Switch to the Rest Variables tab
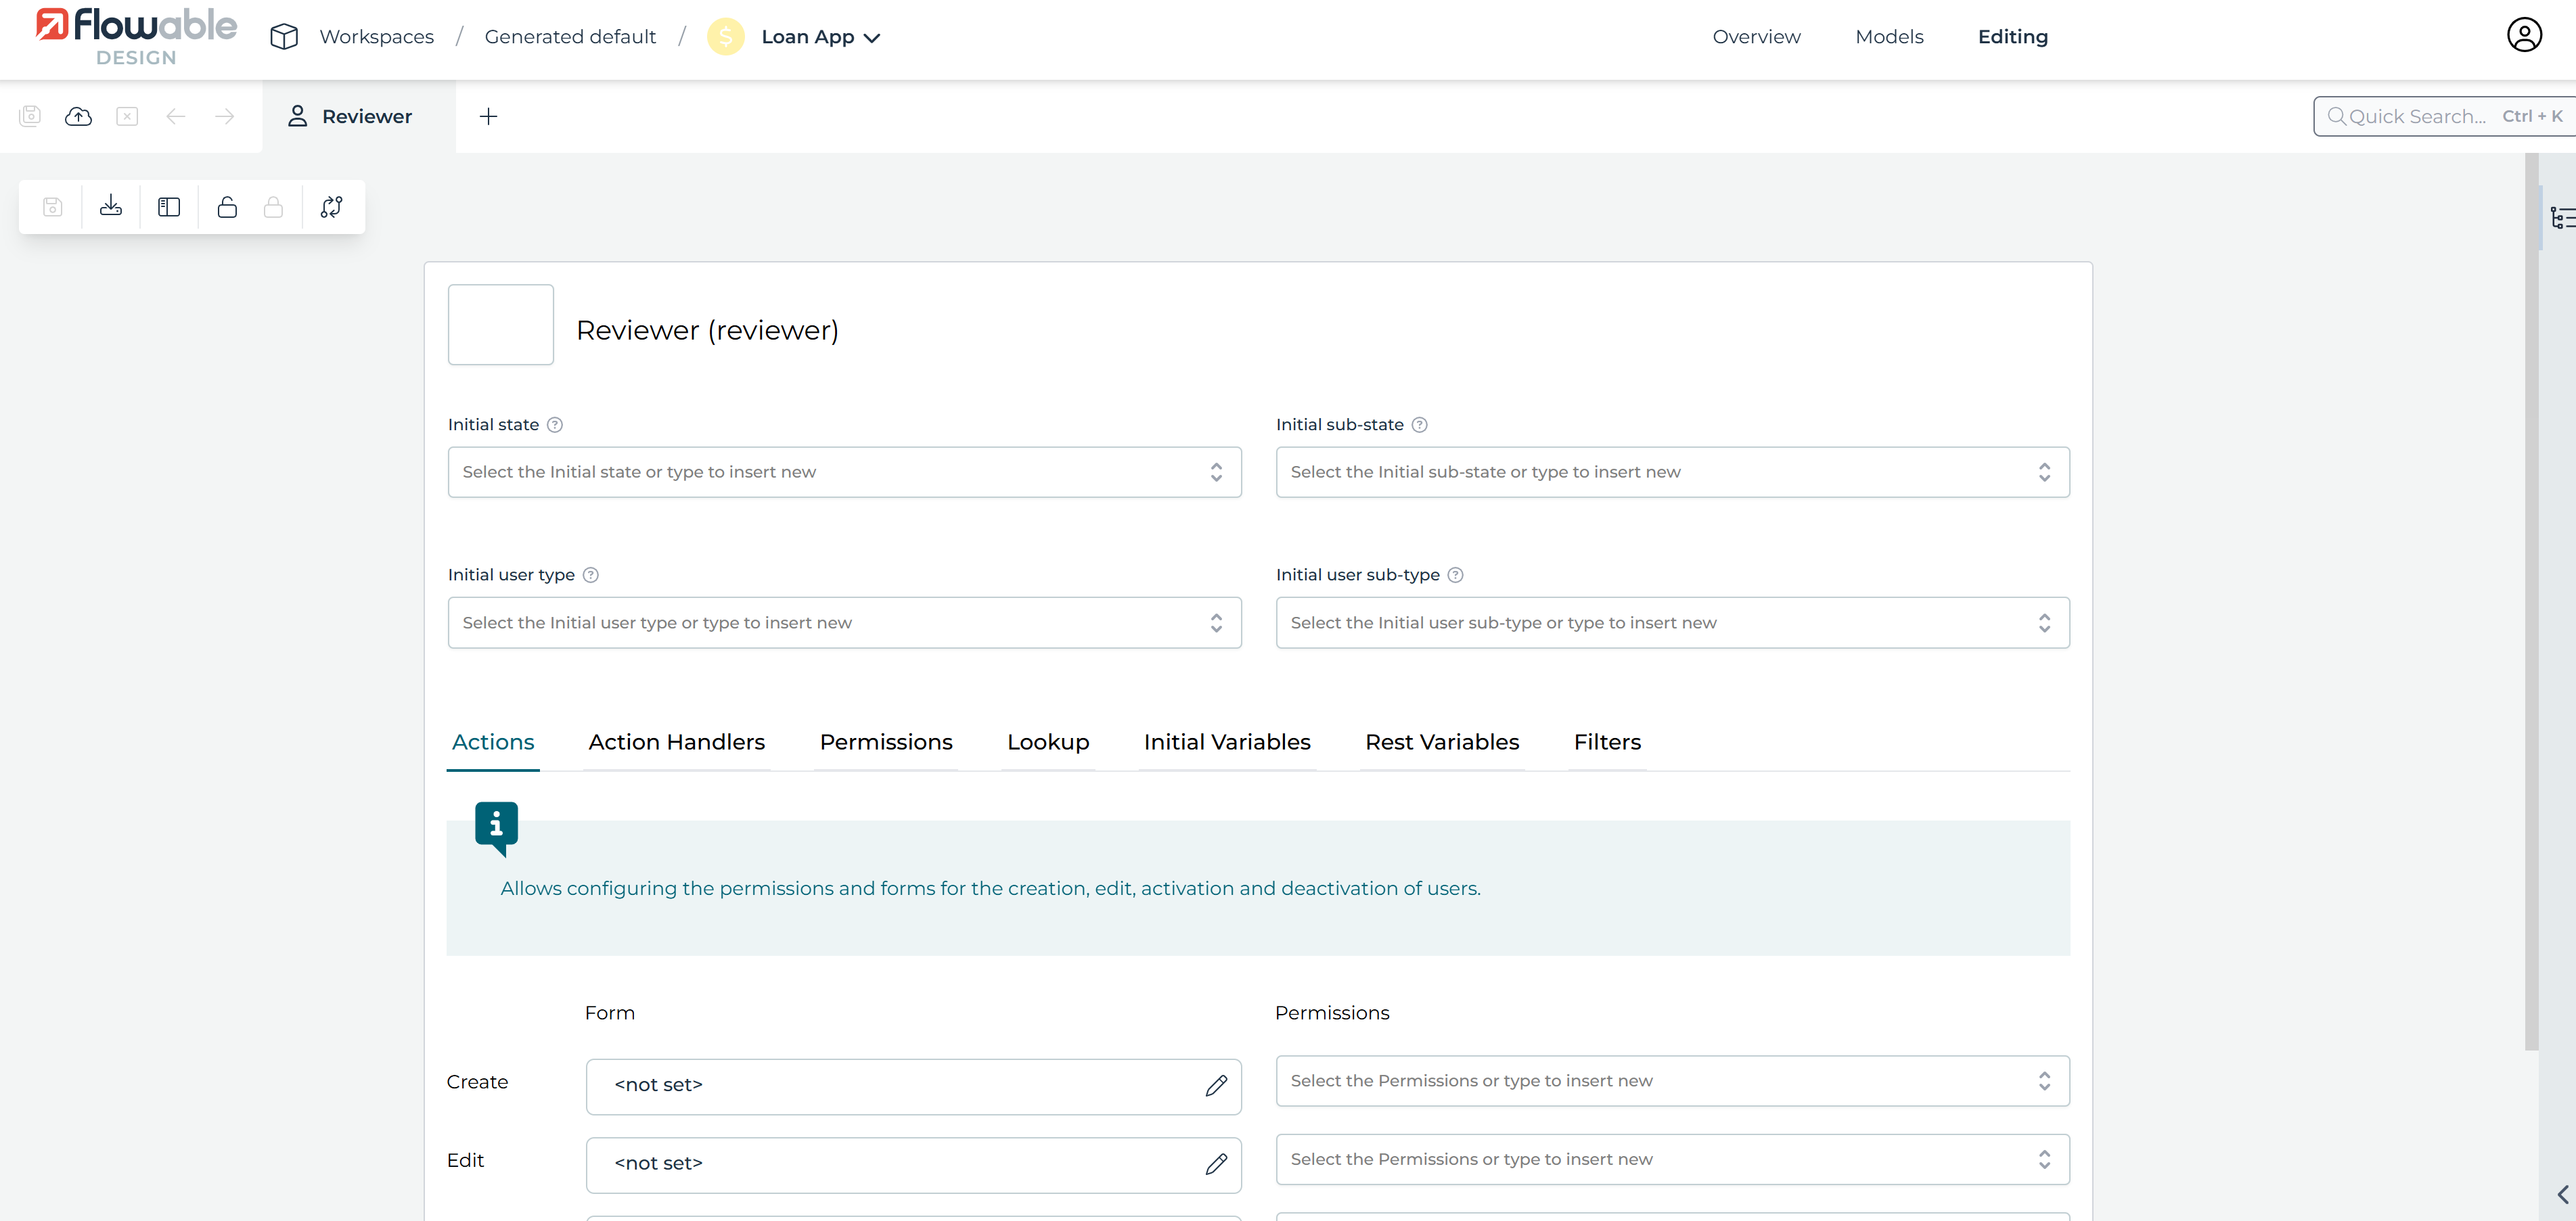Image resolution: width=2576 pixels, height=1221 pixels. coord(1441,742)
